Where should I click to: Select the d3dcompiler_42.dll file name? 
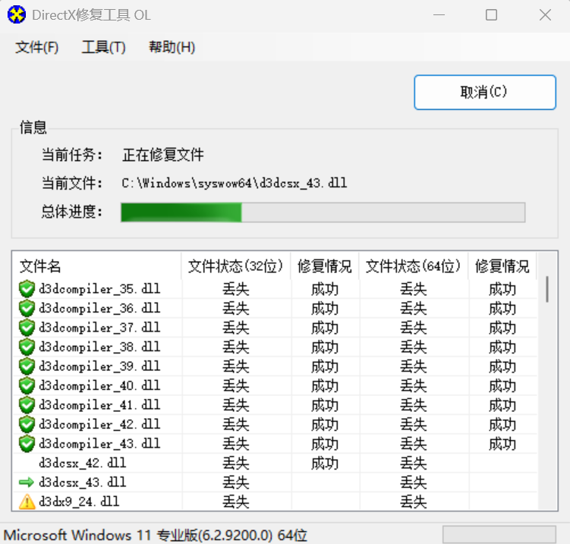click(99, 424)
